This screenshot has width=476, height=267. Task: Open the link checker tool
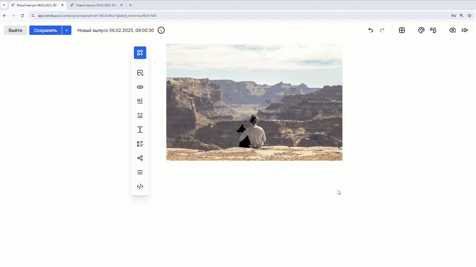[433, 30]
